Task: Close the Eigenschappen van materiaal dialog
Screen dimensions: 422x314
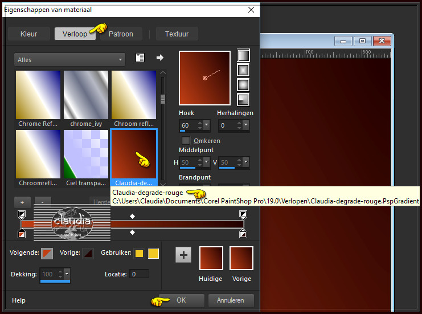Action: point(251,10)
